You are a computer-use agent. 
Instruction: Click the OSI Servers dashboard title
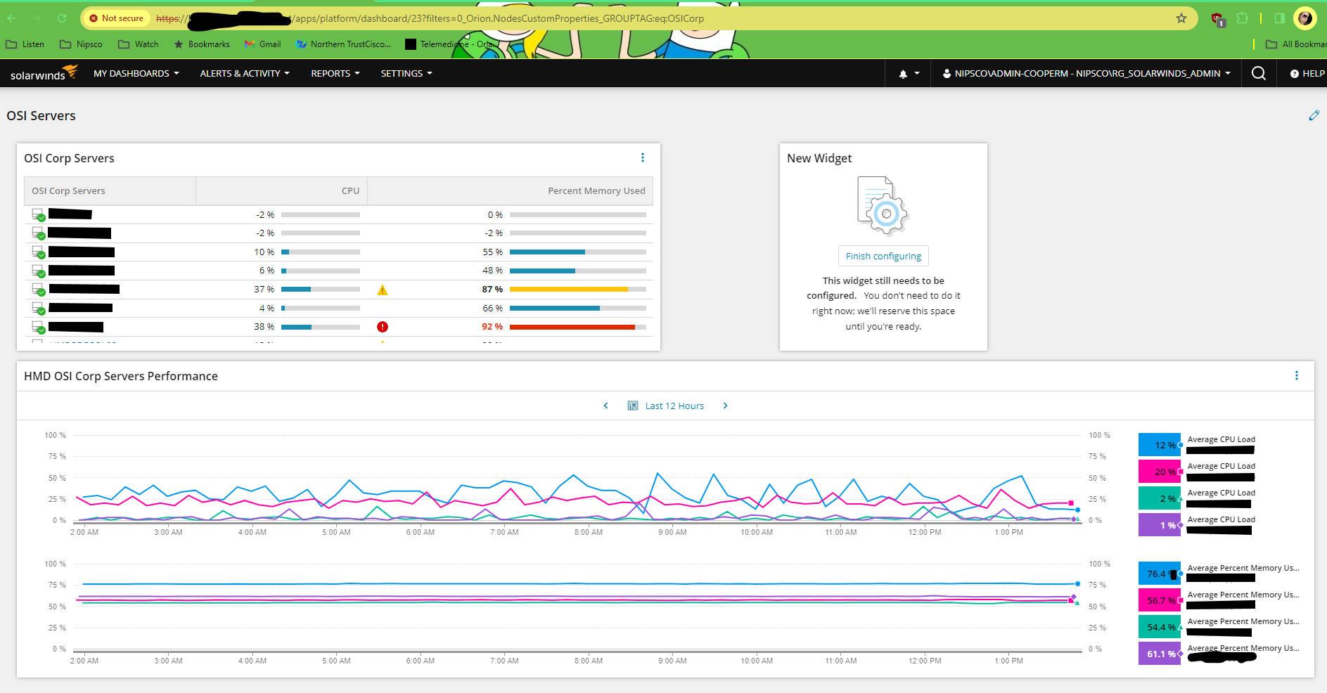(x=41, y=116)
